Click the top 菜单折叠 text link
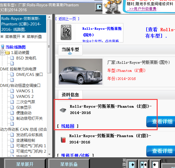The image size is (175, 168). [x=34, y=37]
